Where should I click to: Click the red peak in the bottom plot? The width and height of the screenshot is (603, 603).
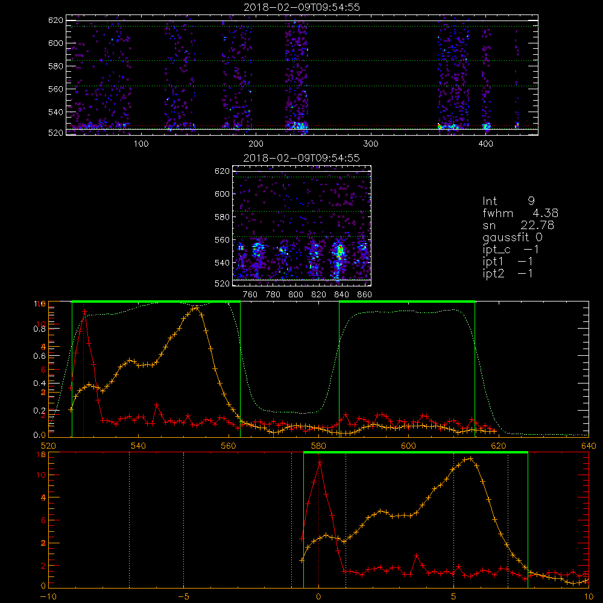pos(320,462)
